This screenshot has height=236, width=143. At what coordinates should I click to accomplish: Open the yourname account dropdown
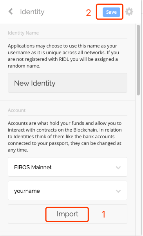[x=68, y=190]
